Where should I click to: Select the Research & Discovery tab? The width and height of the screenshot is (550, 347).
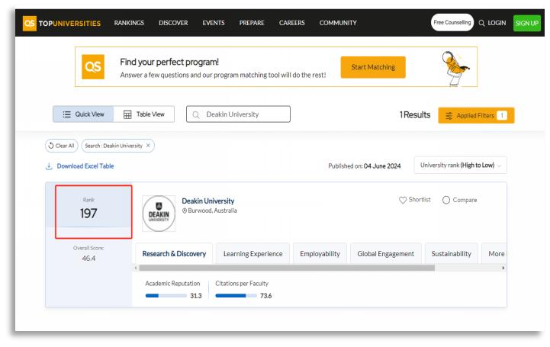point(174,253)
